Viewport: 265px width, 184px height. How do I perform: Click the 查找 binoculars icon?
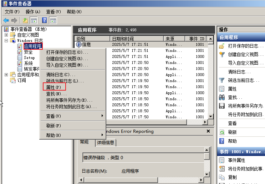coord(222,97)
